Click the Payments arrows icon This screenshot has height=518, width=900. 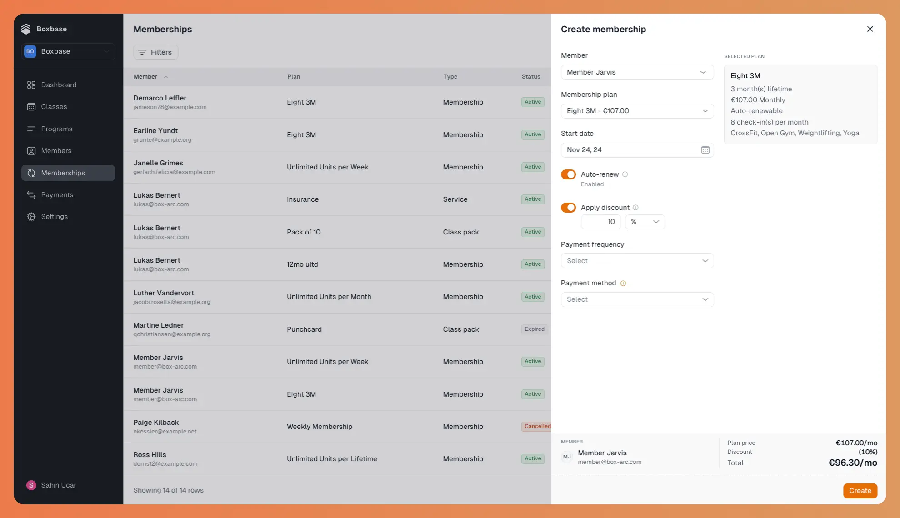pyautogui.click(x=31, y=195)
